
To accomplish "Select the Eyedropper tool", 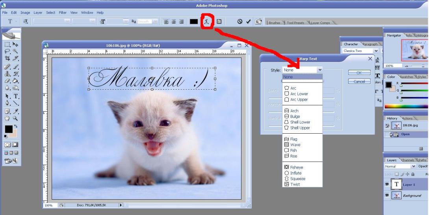I will 16,111.
